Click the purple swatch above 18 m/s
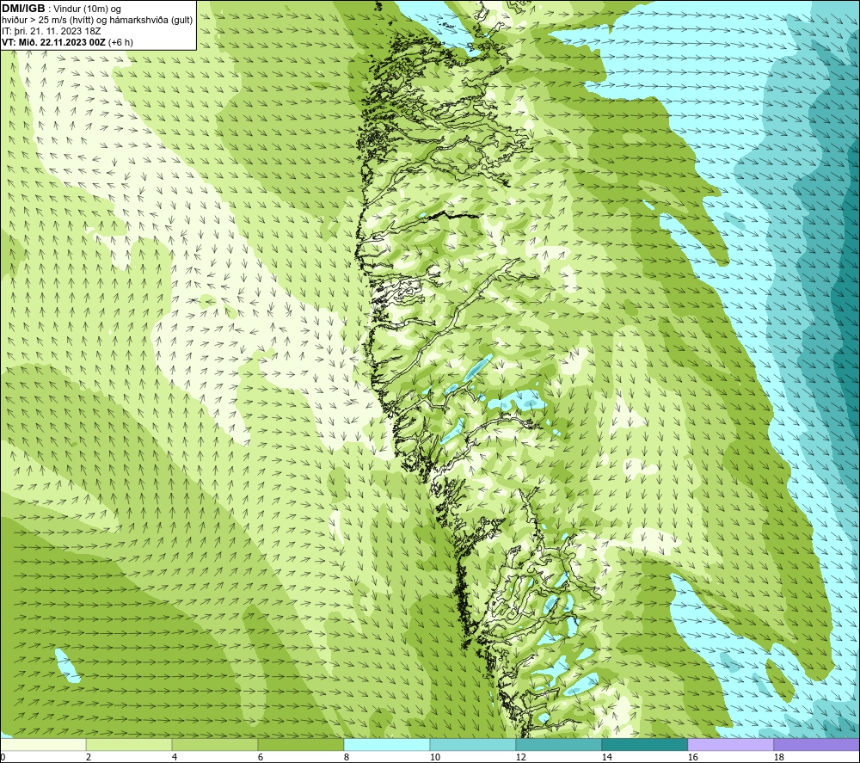 [x=817, y=744]
